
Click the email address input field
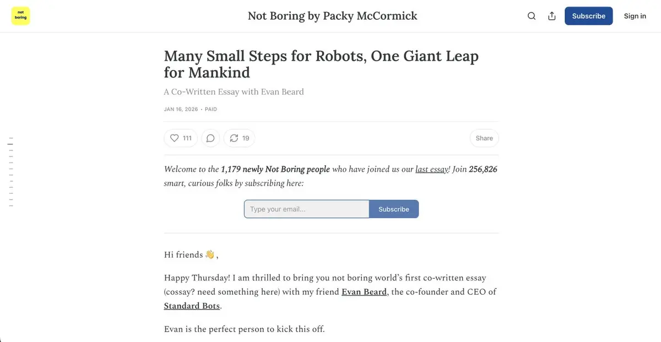[x=306, y=209]
